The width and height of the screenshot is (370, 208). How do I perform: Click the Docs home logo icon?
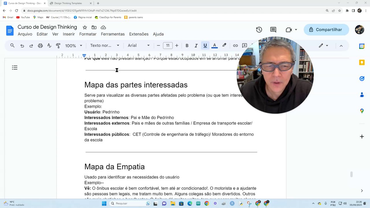pyautogui.click(x=10, y=30)
